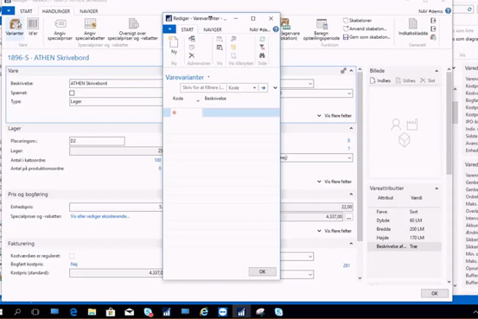The image size is (478, 319).
Task: Click the Angiv specialpriser icon
Action: [60, 29]
